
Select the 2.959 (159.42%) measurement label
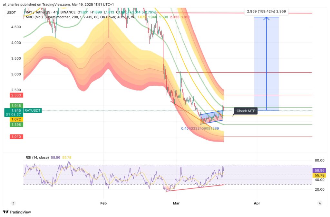pos(266,11)
